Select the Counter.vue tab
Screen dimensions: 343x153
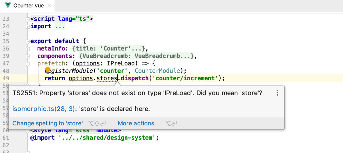28,5
